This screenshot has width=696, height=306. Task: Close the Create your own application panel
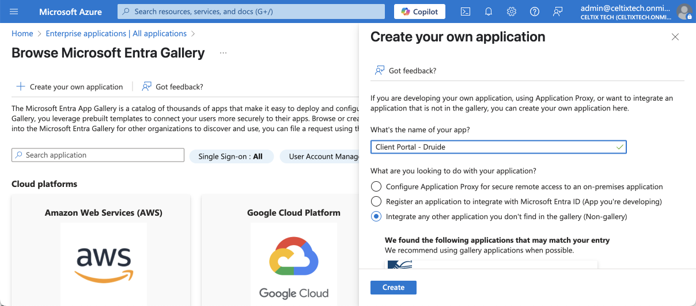(675, 37)
